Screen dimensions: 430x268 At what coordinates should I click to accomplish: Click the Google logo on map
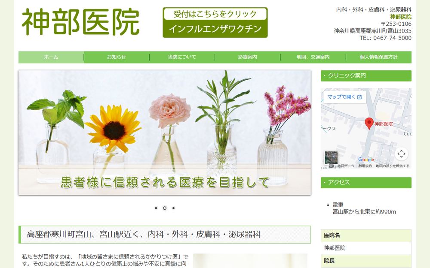[366, 160]
